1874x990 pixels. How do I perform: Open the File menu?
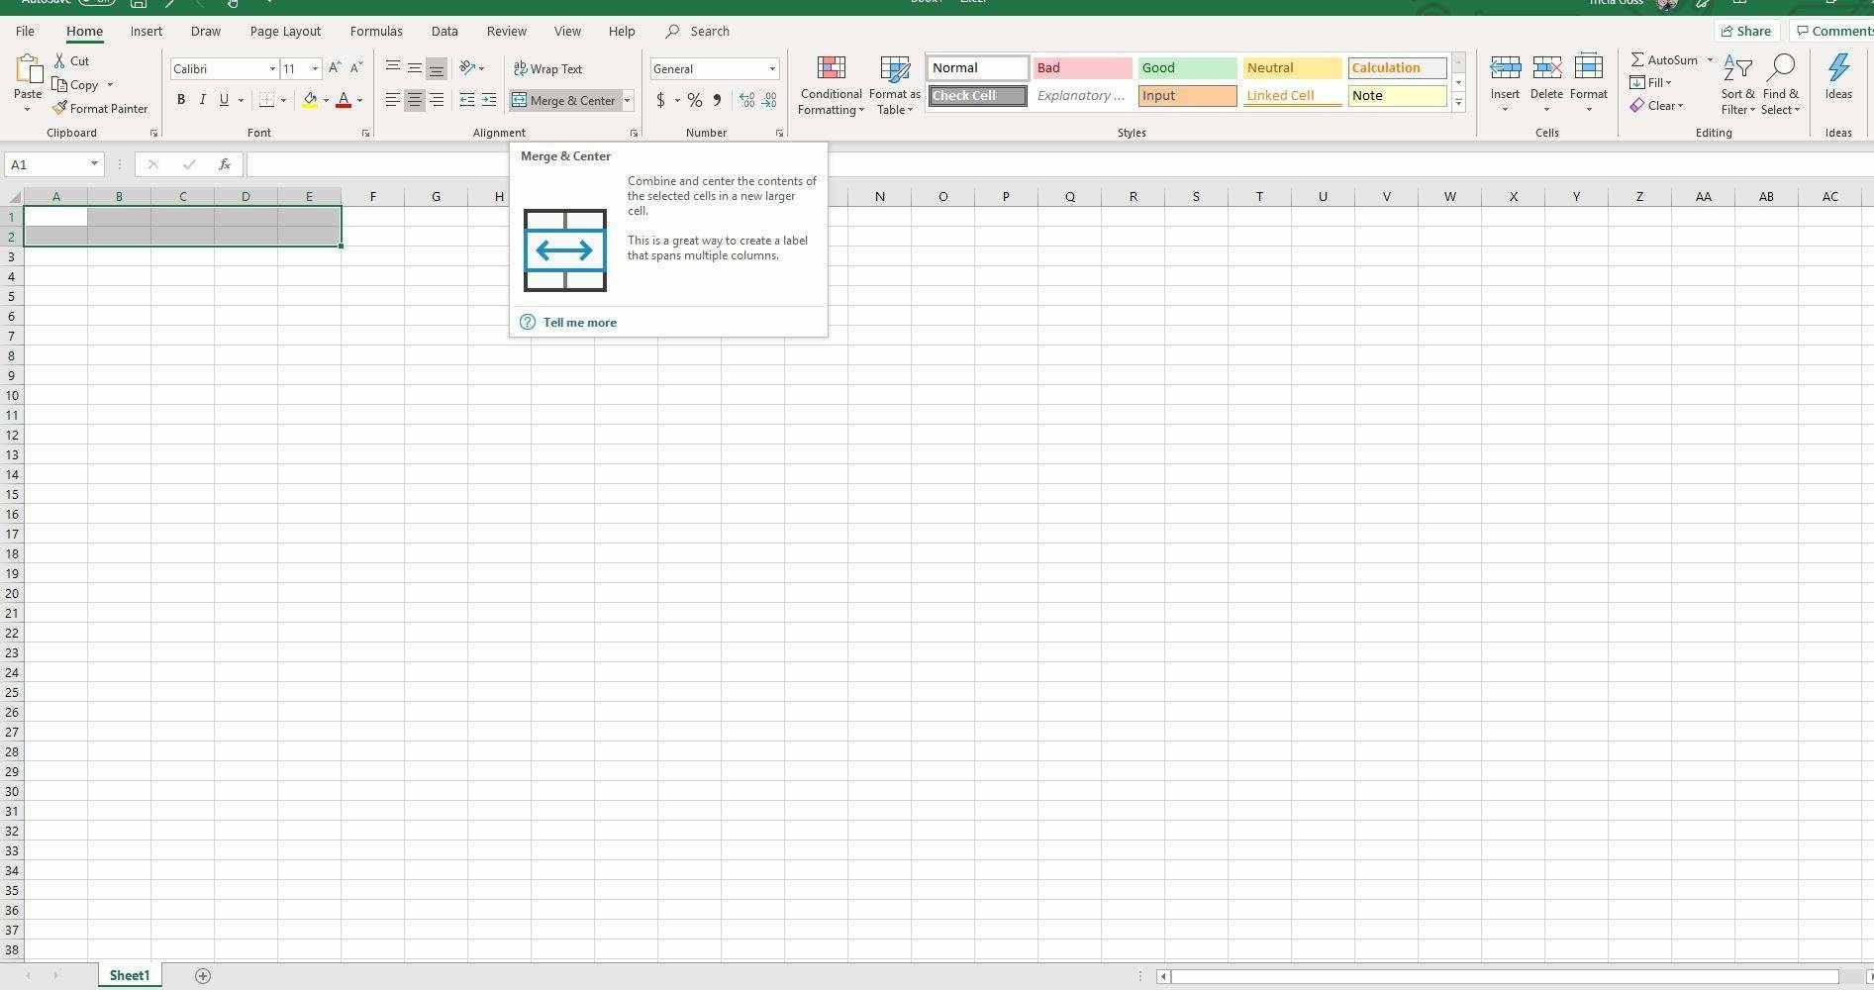(x=25, y=32)
